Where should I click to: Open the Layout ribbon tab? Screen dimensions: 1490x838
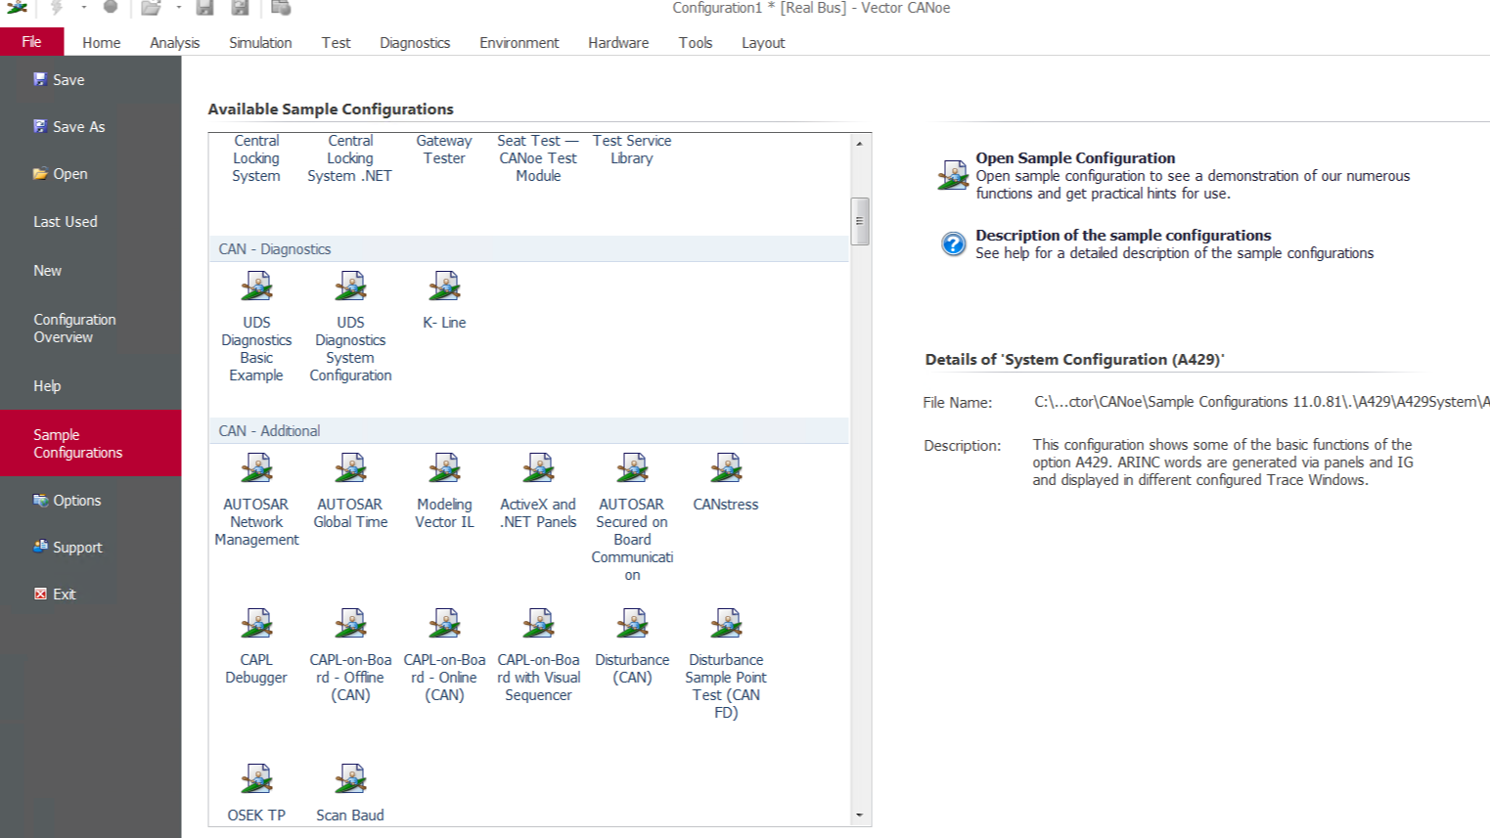(x=763, y=43)
